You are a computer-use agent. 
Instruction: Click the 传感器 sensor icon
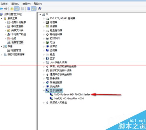pos(47,26)
